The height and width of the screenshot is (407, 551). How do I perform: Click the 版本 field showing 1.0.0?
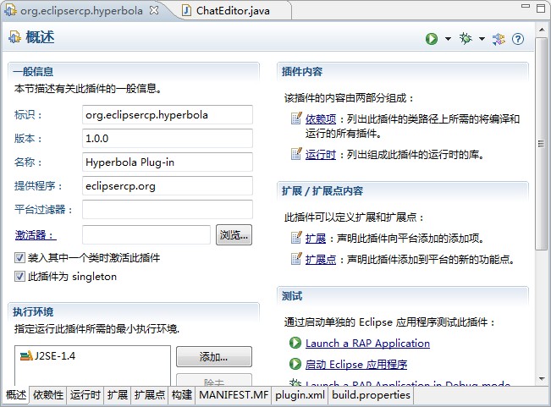(168, 139)
